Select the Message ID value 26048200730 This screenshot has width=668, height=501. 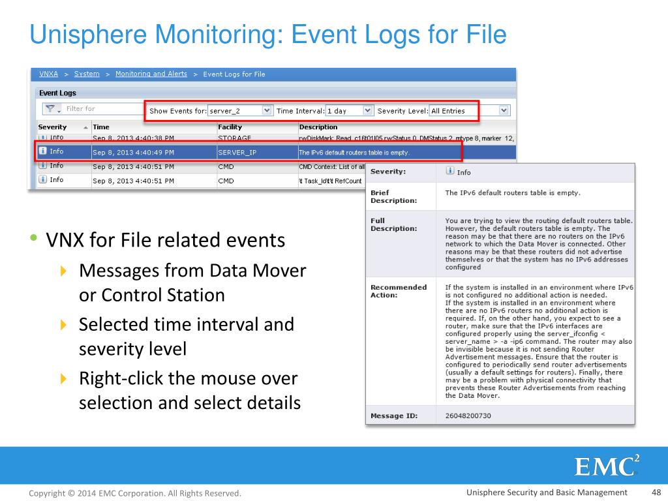(468, 416)
